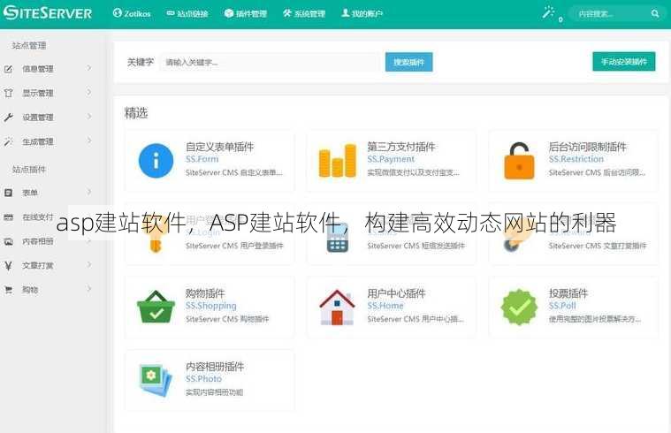The image size is (671, 433).
Task: Click the 内容相册 picture icon
Action: pyautogui.click(x=8, y=241)
